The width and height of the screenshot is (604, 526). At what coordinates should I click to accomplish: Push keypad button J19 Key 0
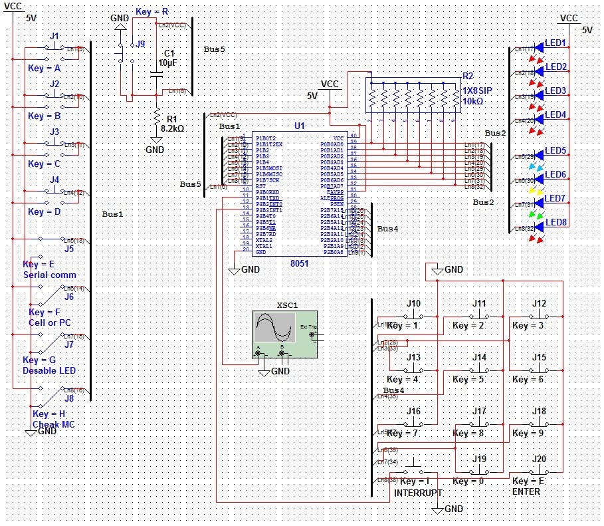pos(479,469)
